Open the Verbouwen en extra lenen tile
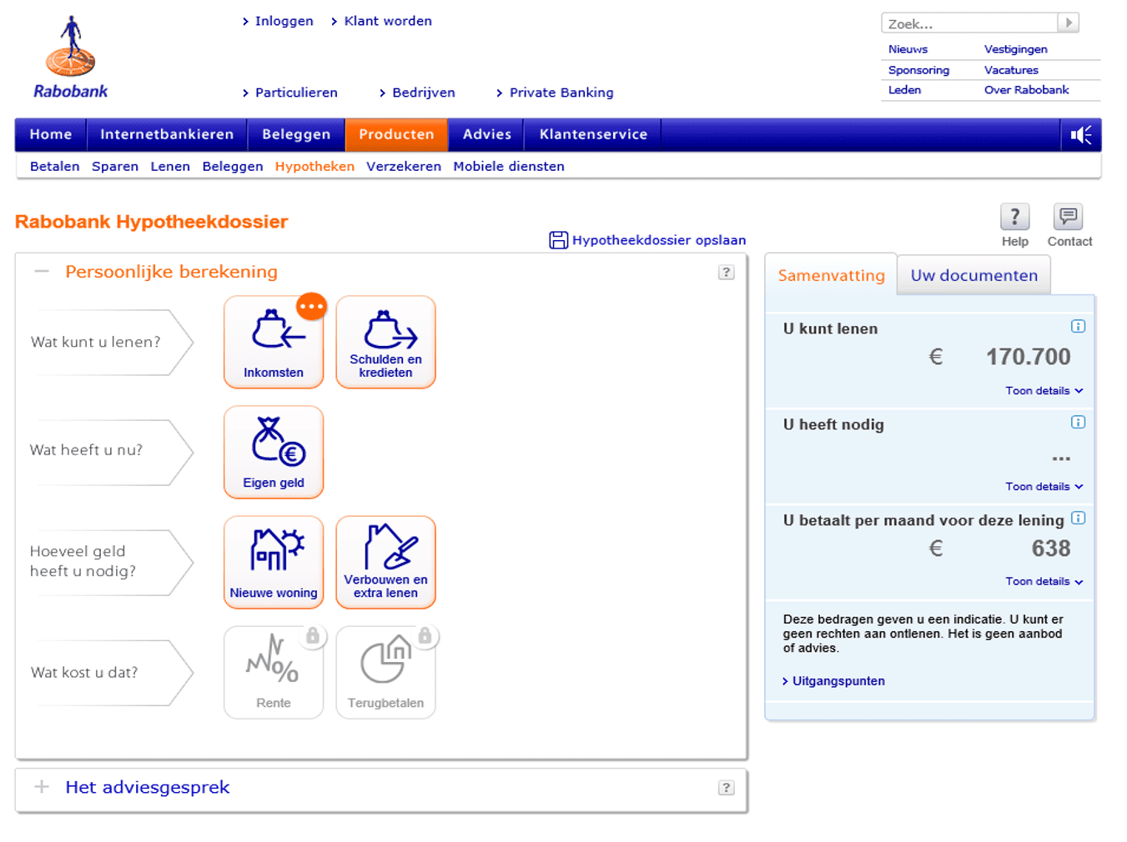The width and height of the screenshot is (1127, 842). click(x=385, y=562)
